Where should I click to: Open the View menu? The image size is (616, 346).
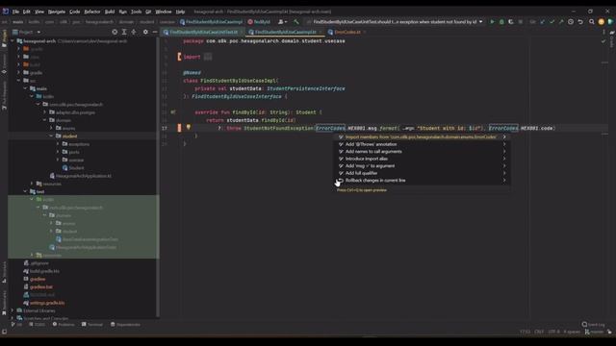pos(39,12)
